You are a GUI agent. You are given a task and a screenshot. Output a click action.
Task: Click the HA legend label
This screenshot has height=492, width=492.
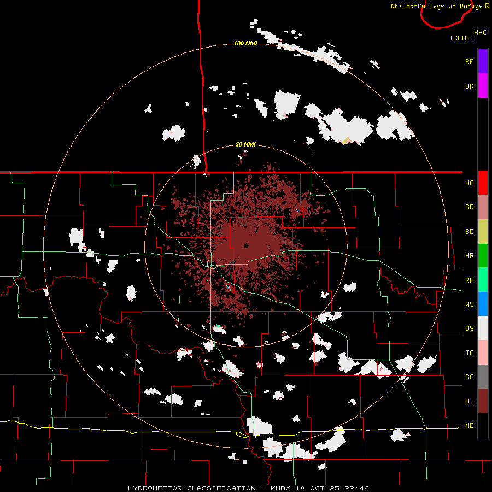[x=469, y=183]
